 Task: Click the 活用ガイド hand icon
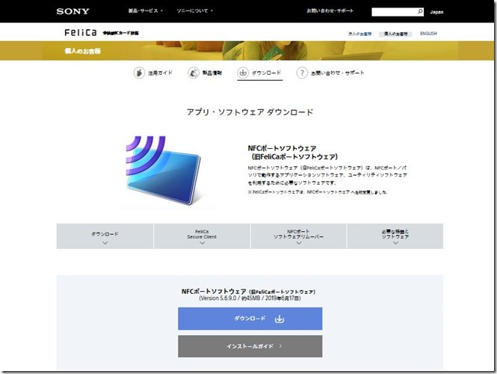click(x=139, y=73)
